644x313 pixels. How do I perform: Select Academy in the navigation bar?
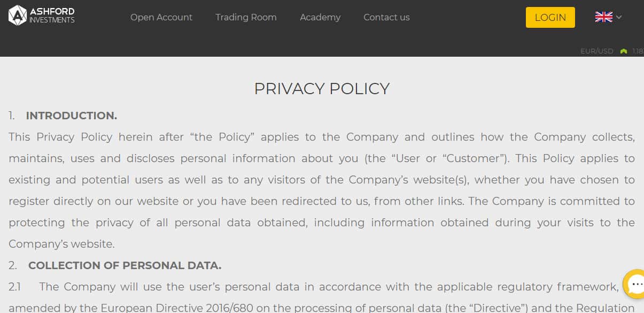[320, 17]
